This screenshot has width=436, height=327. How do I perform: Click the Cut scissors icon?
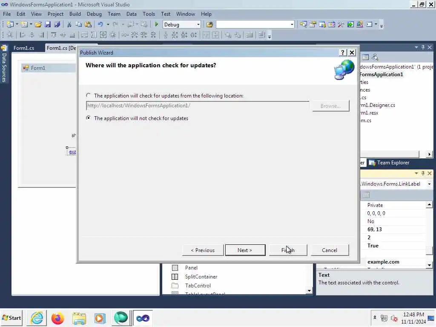pyautogui.click(x=69, y=24)
